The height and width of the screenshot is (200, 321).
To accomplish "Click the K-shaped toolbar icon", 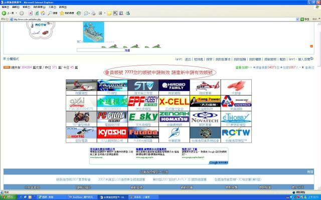I will [115, 13].
